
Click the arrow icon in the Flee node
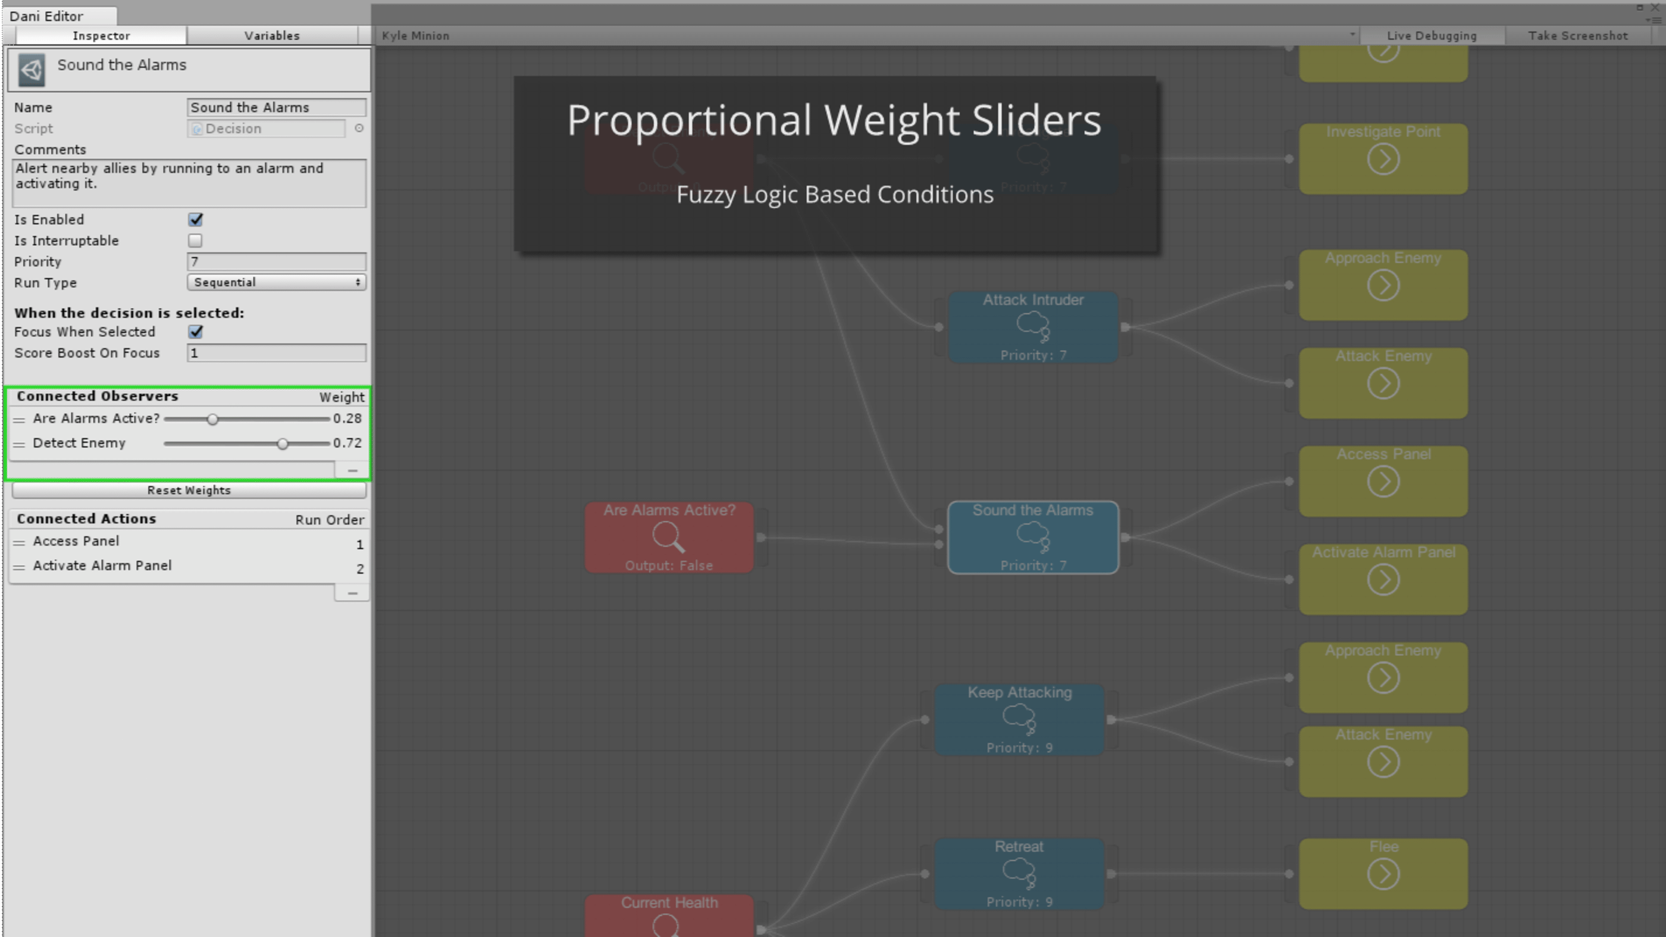pos(1383,875)
